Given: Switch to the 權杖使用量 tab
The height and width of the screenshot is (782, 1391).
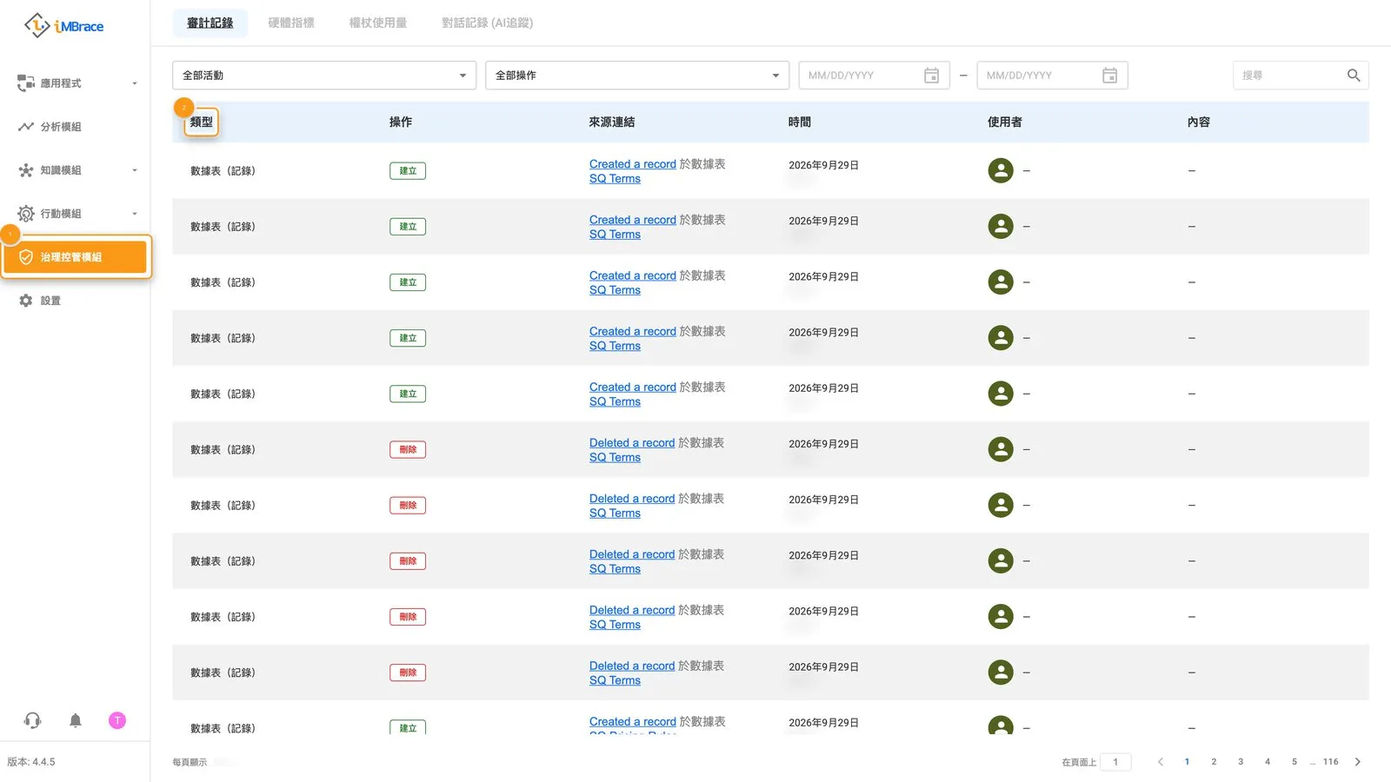Looking at the screenshot, I should coord(378,23).
